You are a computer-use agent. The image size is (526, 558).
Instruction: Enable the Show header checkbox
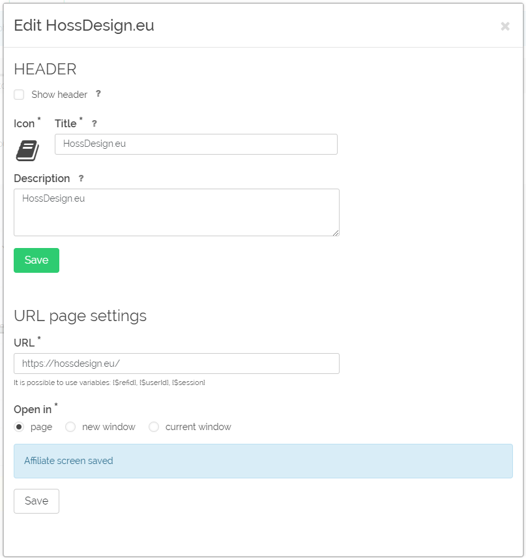click(19, 95)
